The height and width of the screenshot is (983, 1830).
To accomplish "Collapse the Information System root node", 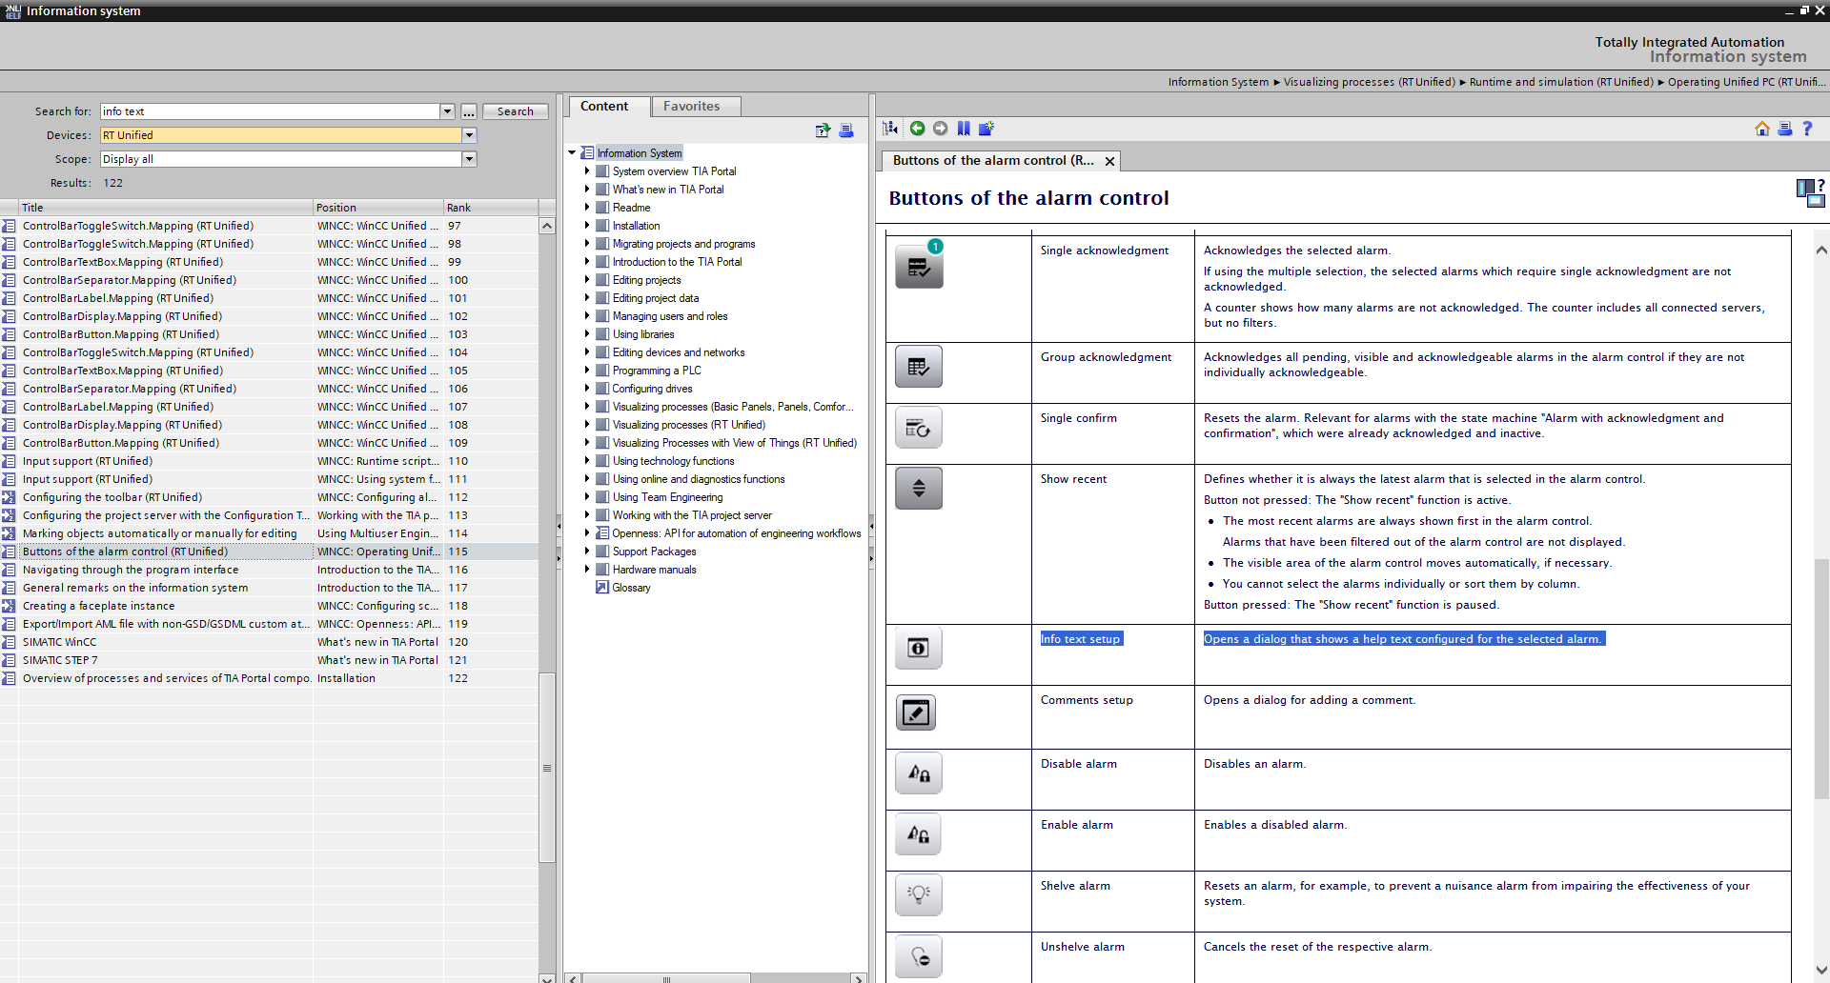I will [572, 153].
